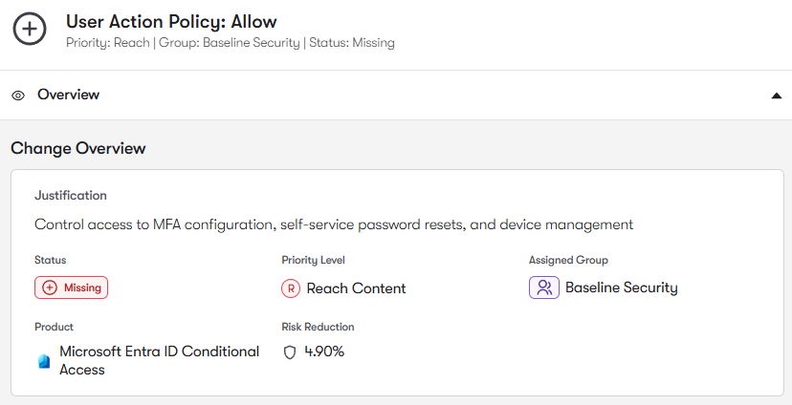
Task: Click the Microsoft Entra ID product icon
Action: coord(43,361)
